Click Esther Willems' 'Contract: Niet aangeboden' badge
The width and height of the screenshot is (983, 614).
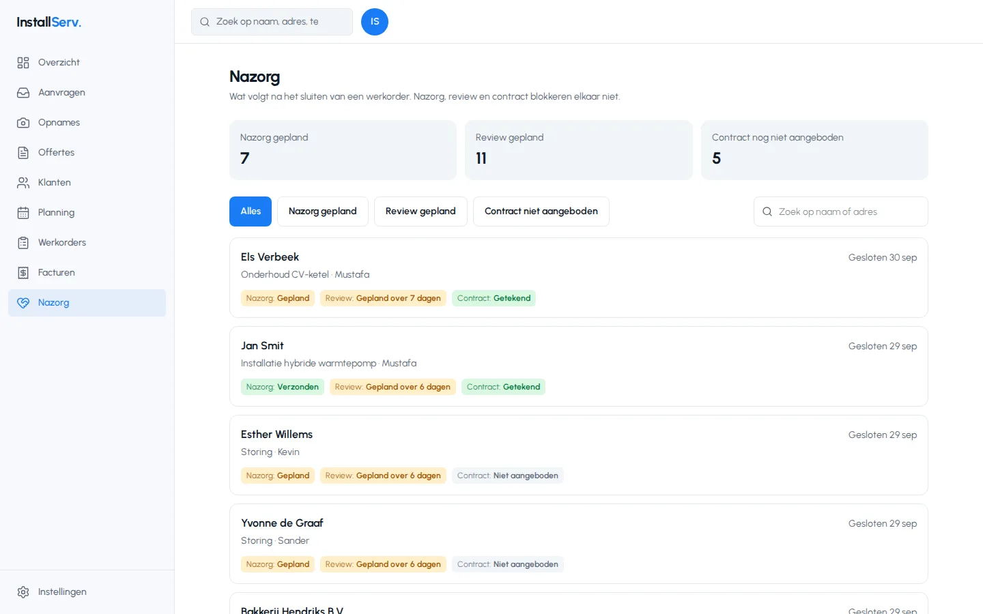coord(508,476)
